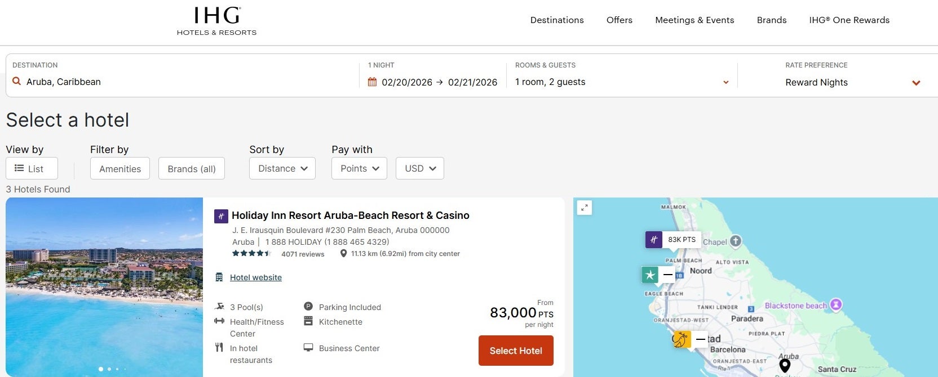This screenshot has width=938, height=377.
Task: Click the Noord label on the map
Action: [x=701, y=271]
